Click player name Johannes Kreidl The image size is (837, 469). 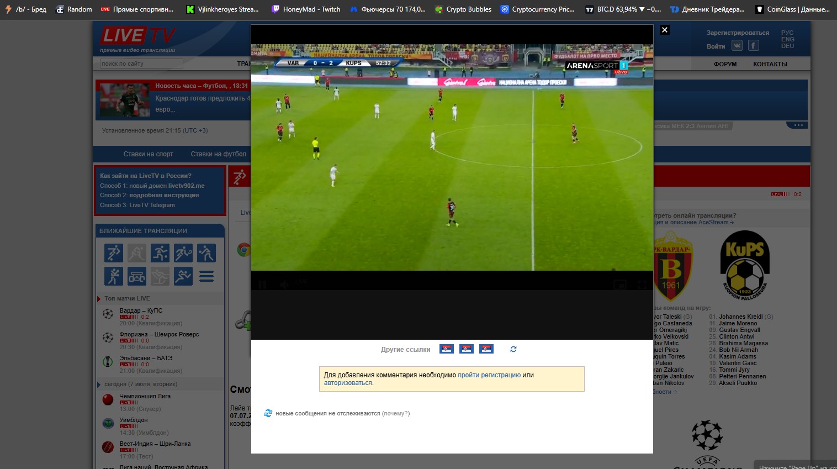point(741,317)
